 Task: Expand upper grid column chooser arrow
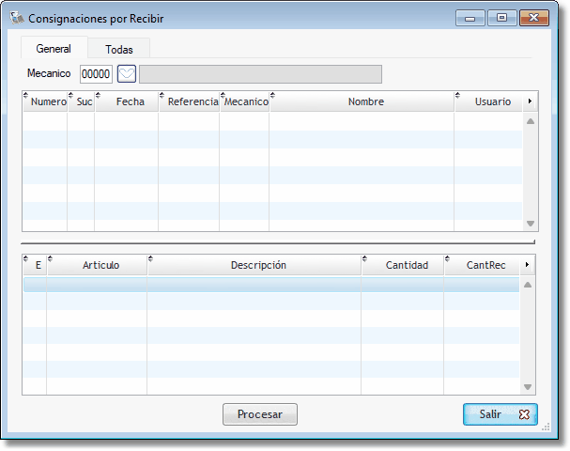click(530, 102)
